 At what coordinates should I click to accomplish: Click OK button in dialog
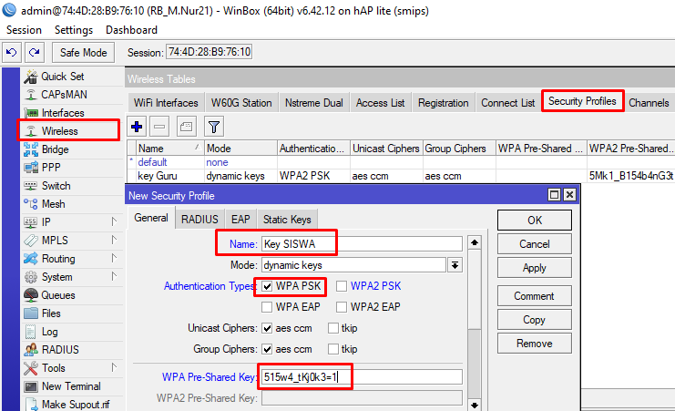(535, 221)
